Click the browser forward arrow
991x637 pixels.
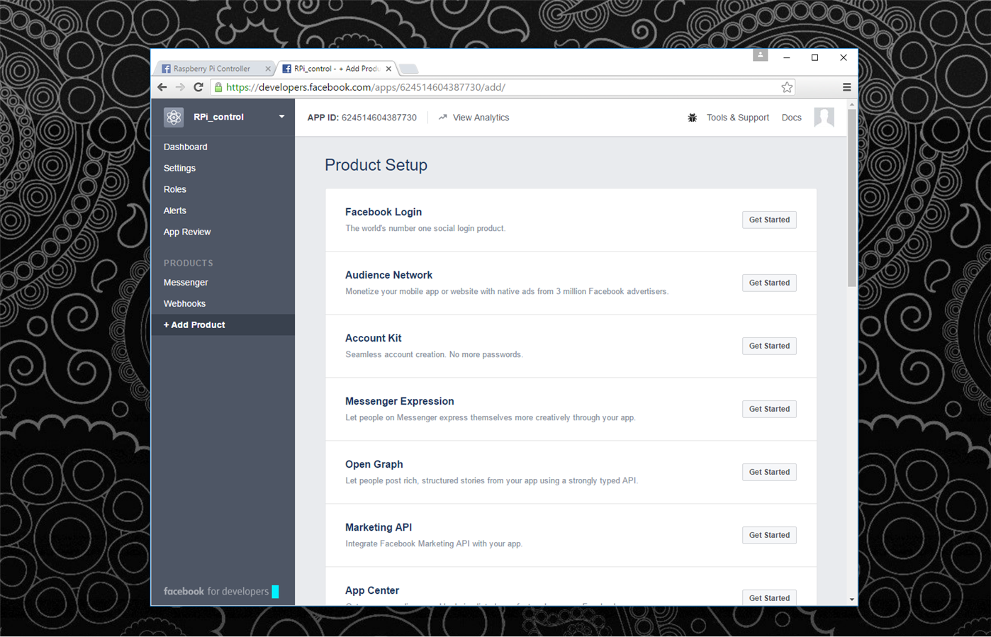click(180, 87)
